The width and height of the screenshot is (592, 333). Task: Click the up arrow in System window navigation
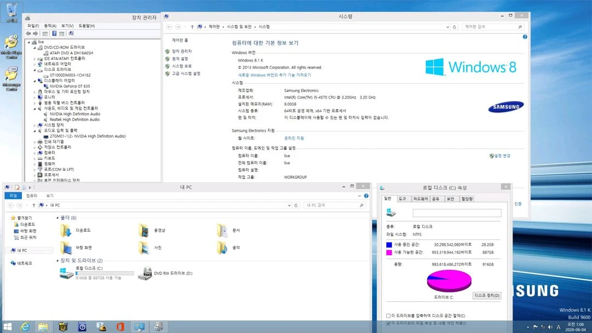pos(192,27)
